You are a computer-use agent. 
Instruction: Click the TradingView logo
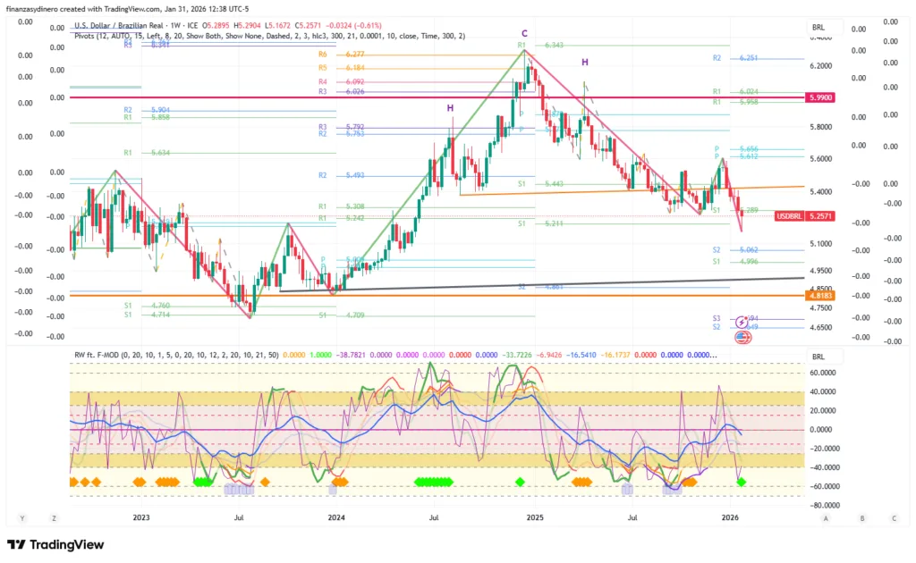pos(55,544)
